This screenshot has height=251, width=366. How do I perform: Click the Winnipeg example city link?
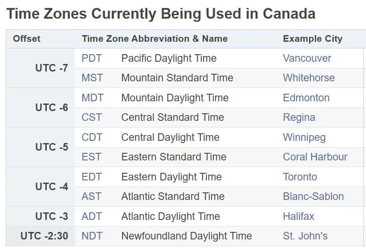(x=304, y=137)
